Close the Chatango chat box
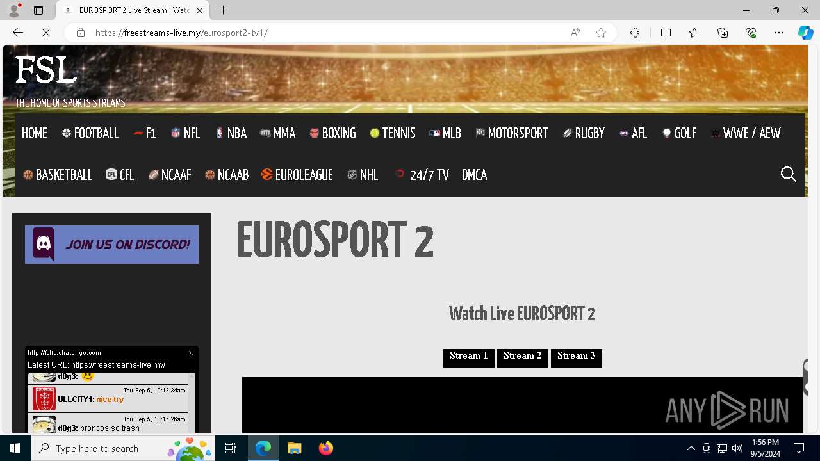 [x=191, y=353]
